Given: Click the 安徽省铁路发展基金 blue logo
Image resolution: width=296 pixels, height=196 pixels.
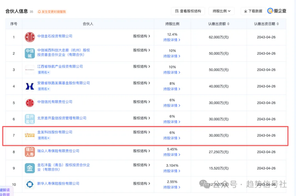Looking at the screenshot, I should [30, 86].
